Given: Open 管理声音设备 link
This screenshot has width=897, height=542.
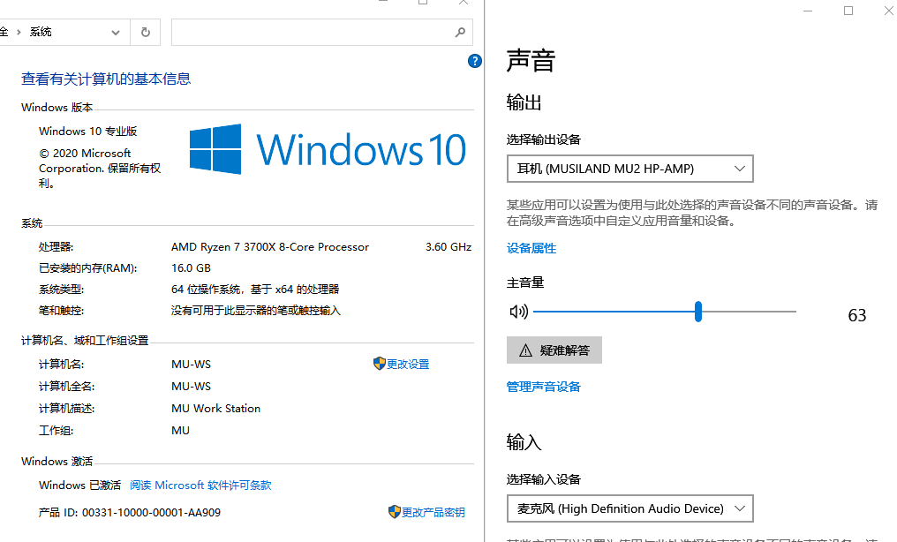Looking at the screenshot, I should [x=544, y=387].
